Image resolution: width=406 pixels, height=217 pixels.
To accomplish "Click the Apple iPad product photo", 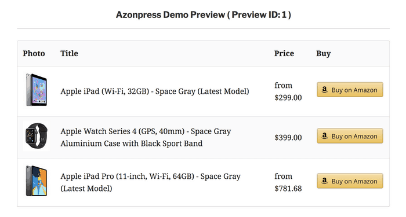I will (36, 90).
